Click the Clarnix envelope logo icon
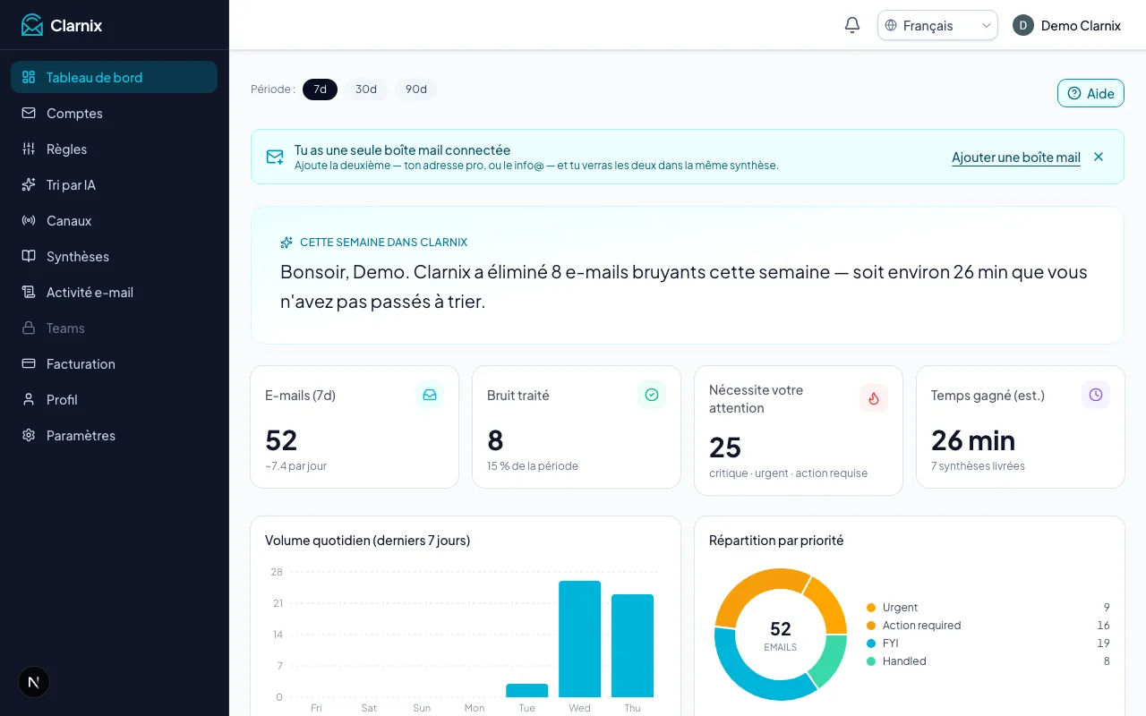 32,25
